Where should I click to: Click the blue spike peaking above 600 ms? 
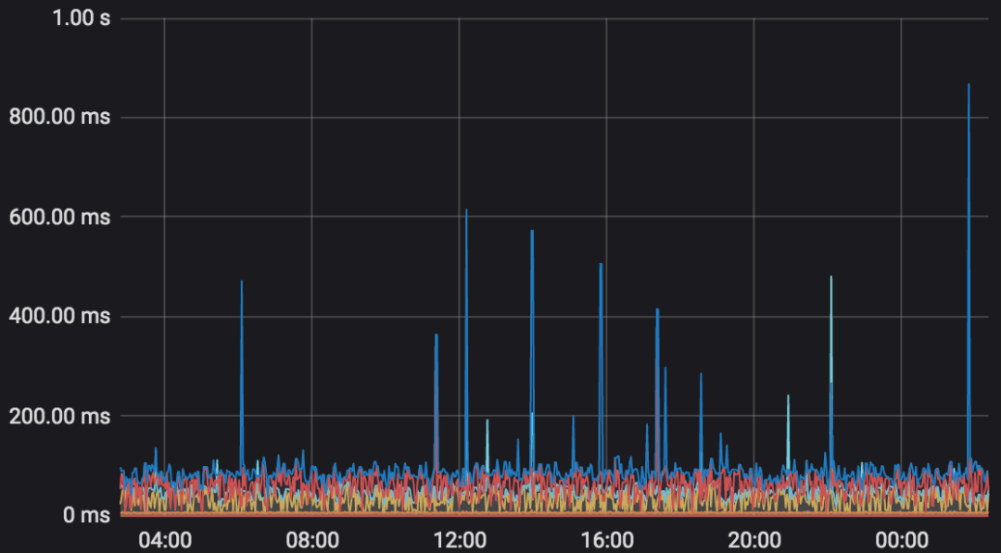[x=466, y=338]
